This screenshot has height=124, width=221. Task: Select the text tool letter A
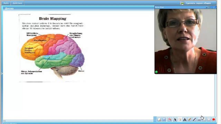185,120
